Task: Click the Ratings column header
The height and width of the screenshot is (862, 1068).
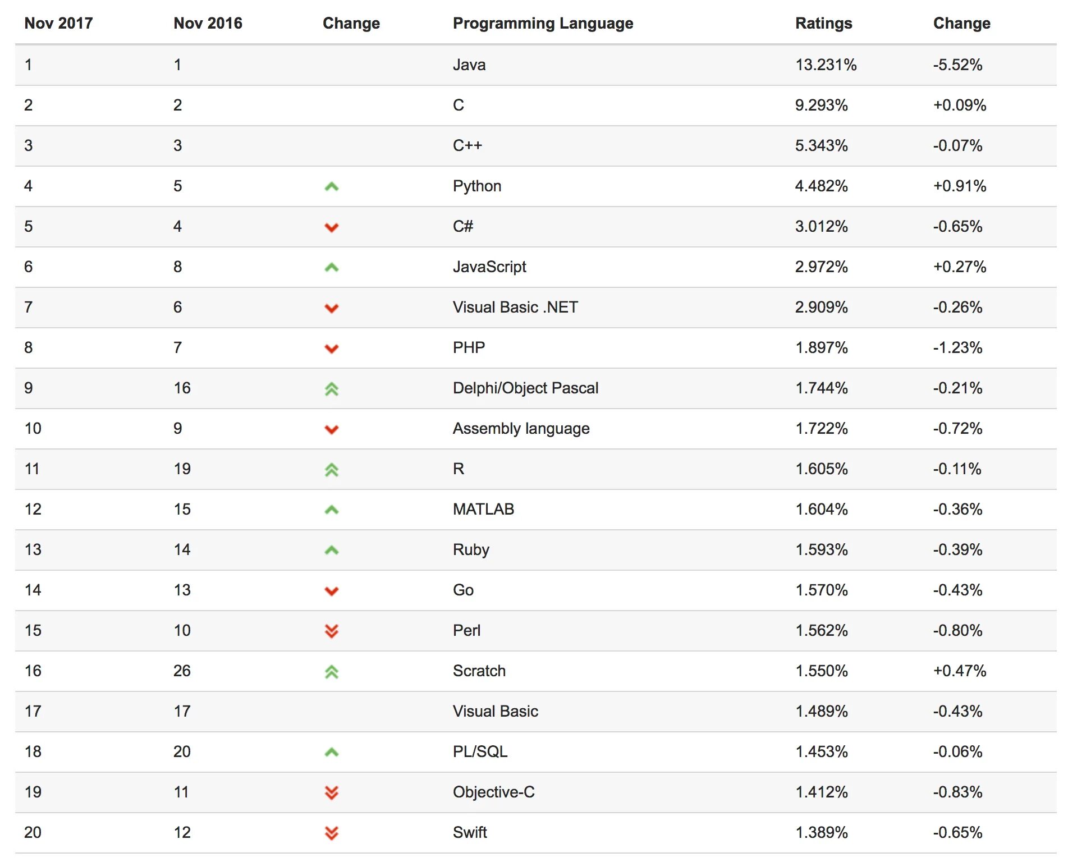Action: pyautogui.click(x=823, y=23)
